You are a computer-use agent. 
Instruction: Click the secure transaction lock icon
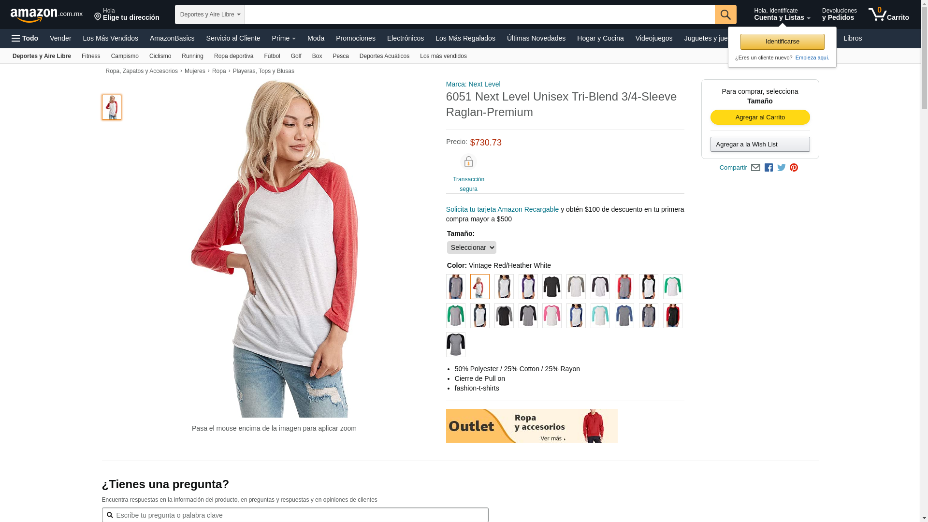pos(468,161)
